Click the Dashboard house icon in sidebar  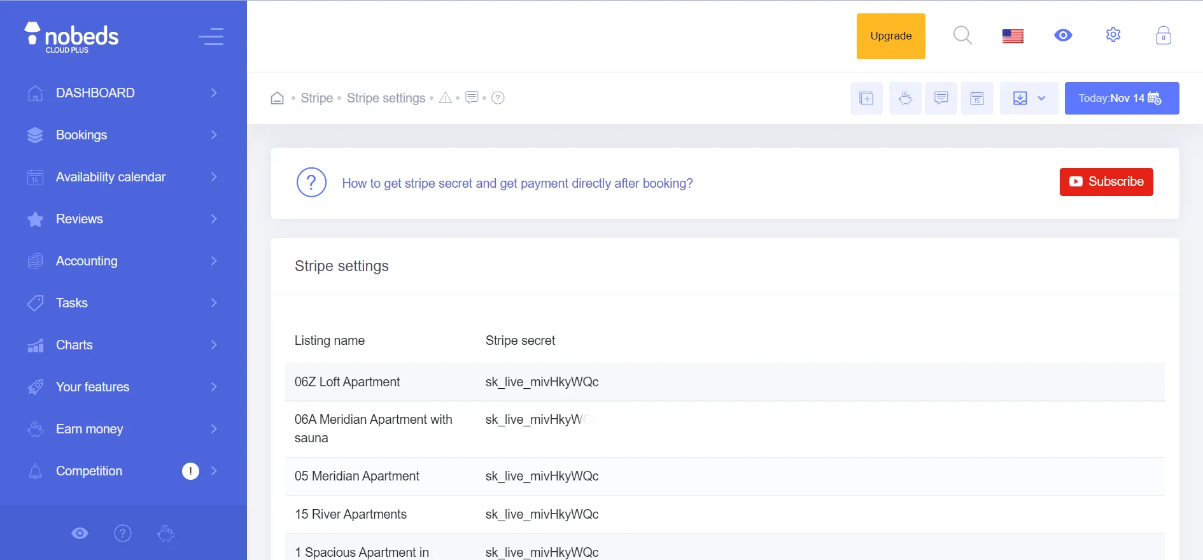(36, 93)
